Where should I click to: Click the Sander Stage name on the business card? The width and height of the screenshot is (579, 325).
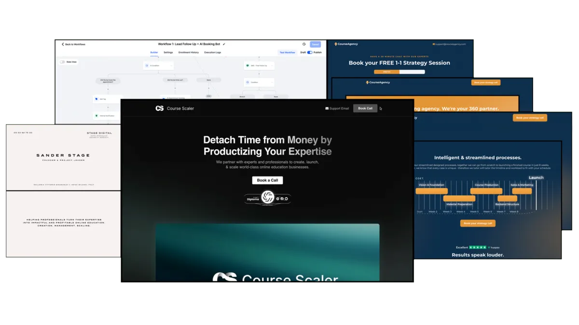coord(63,156)
